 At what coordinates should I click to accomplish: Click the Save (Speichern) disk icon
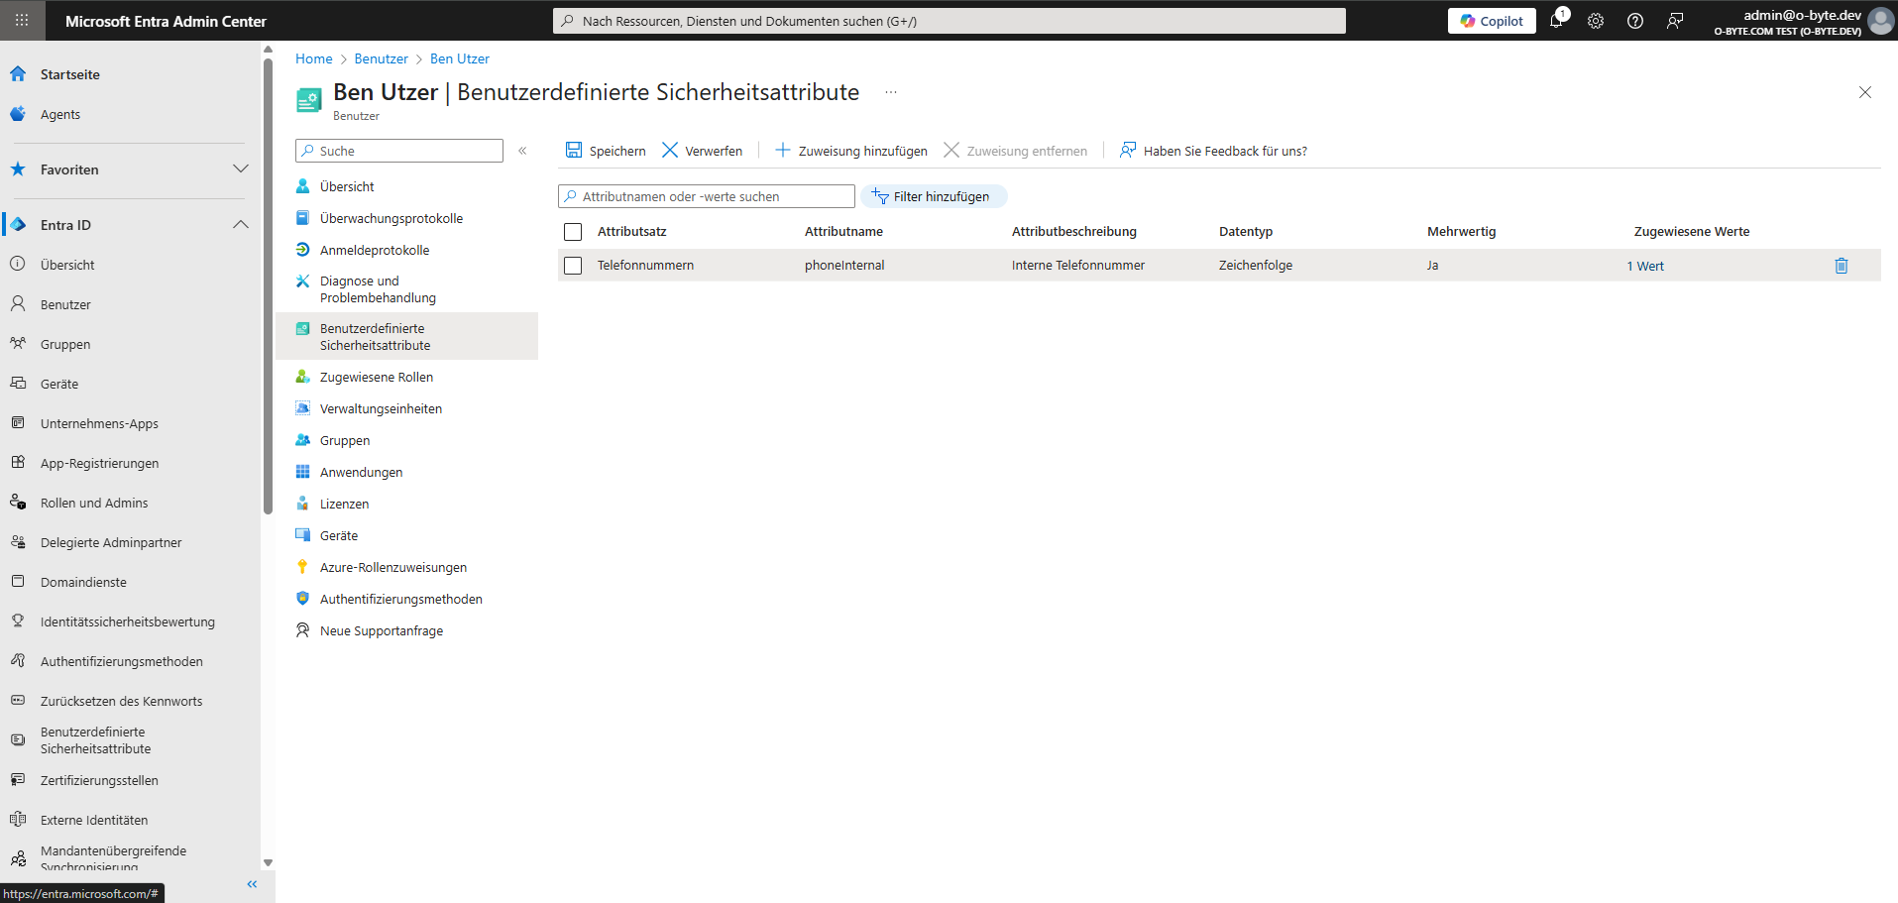(x=574, y=151)
